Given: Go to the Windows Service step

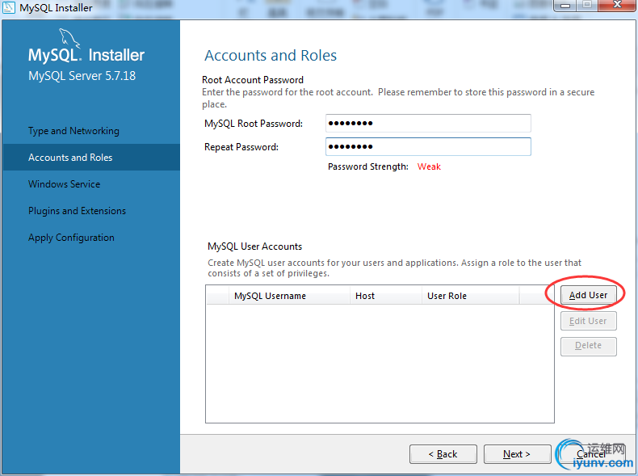Looking at the screenshot, I should pos(65,184).
